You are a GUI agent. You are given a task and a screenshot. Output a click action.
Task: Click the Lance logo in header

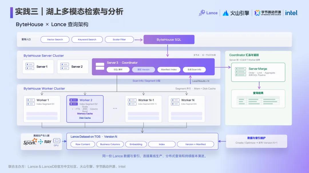tap(208, 13)
